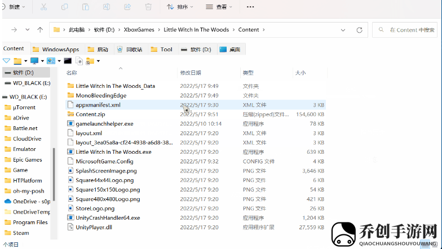Select the layout.xml file
442x249 pixels.
pyautogui.click(x=89, y=133)
